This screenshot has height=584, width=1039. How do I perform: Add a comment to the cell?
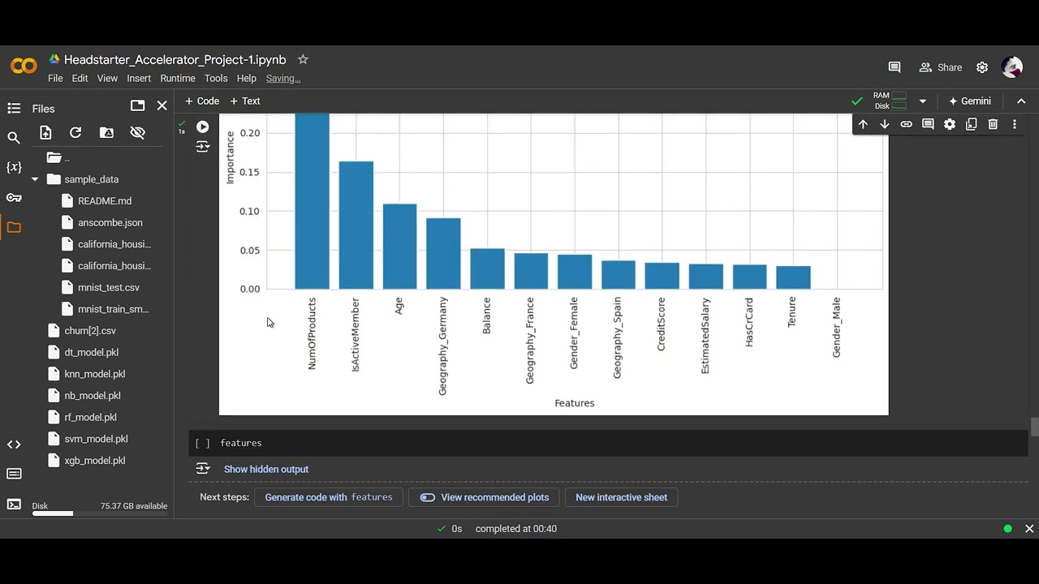click(x=928, y=124)
